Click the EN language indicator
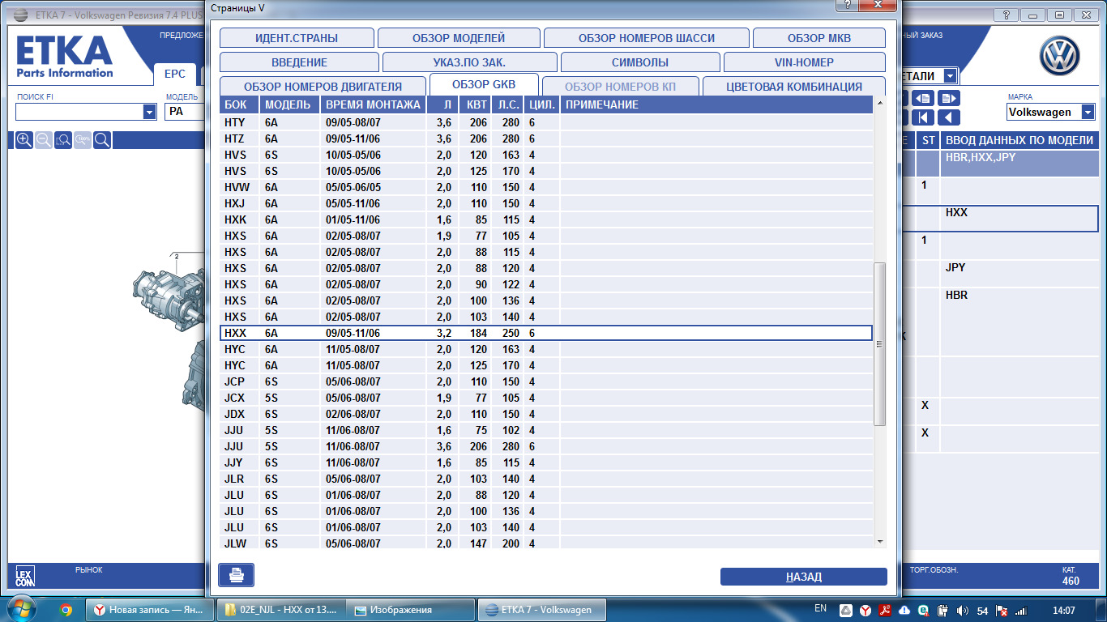The height and width of the screenshot is (622, 1107). click(x=820, y=609)
